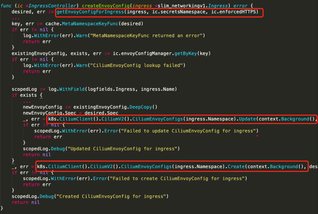Click the *IngressController receiver type
Viewport: 318px width, 214px height.
coord(51,6)
